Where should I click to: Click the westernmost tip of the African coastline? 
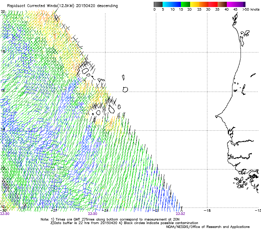216,116
